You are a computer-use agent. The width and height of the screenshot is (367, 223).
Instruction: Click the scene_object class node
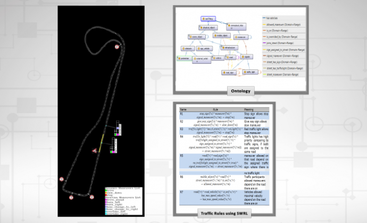(197, 37)
